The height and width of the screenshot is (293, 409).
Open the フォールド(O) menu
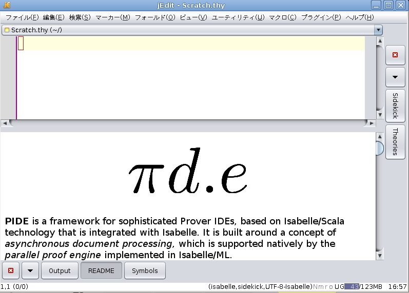tap(155, 17)
